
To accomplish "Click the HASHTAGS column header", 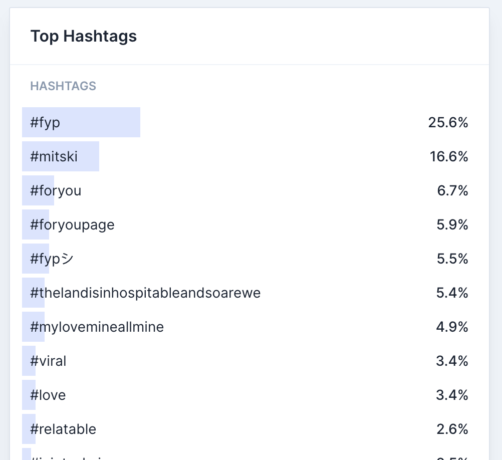I will click(x=63, y=86).
